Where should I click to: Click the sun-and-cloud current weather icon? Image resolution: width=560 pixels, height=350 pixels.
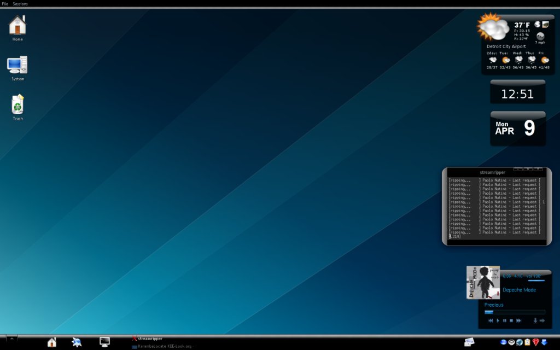pos(493,27)
